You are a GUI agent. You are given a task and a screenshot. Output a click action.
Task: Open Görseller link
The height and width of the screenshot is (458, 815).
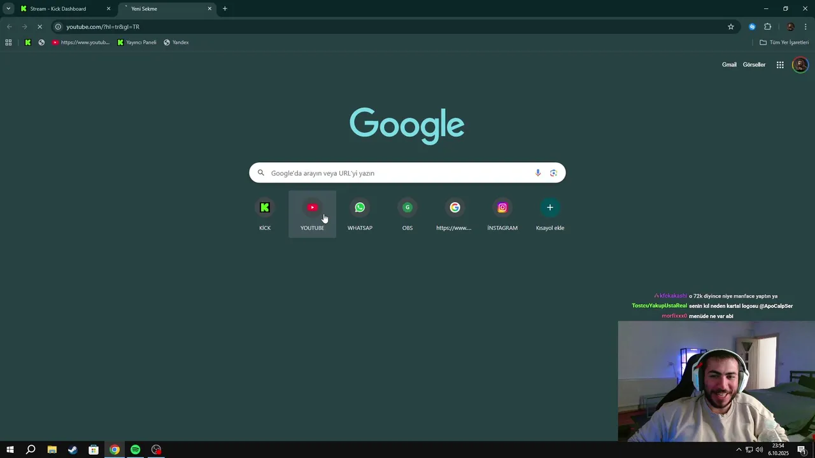pyautogui.click(x=754, y=65)
